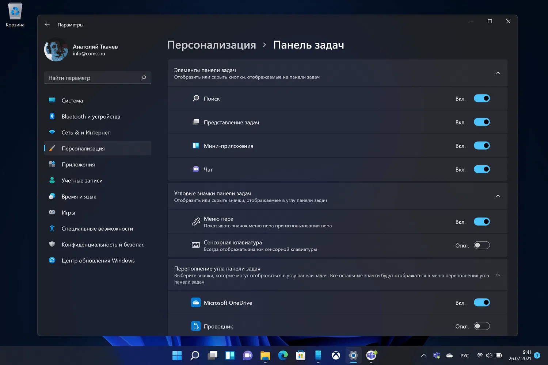
Task: Open Учетные записи settings category
Action: pos(98,180)
